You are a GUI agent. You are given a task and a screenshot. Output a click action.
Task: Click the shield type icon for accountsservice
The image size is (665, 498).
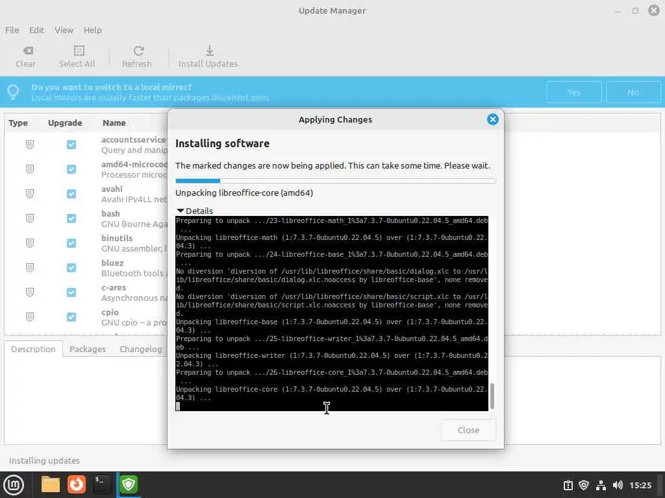(30, 145)
